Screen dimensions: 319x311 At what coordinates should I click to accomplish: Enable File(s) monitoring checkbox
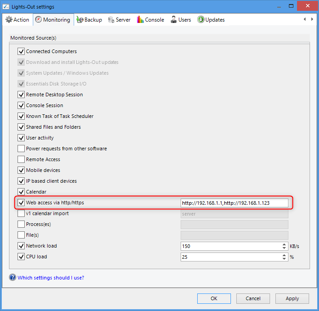21,235
